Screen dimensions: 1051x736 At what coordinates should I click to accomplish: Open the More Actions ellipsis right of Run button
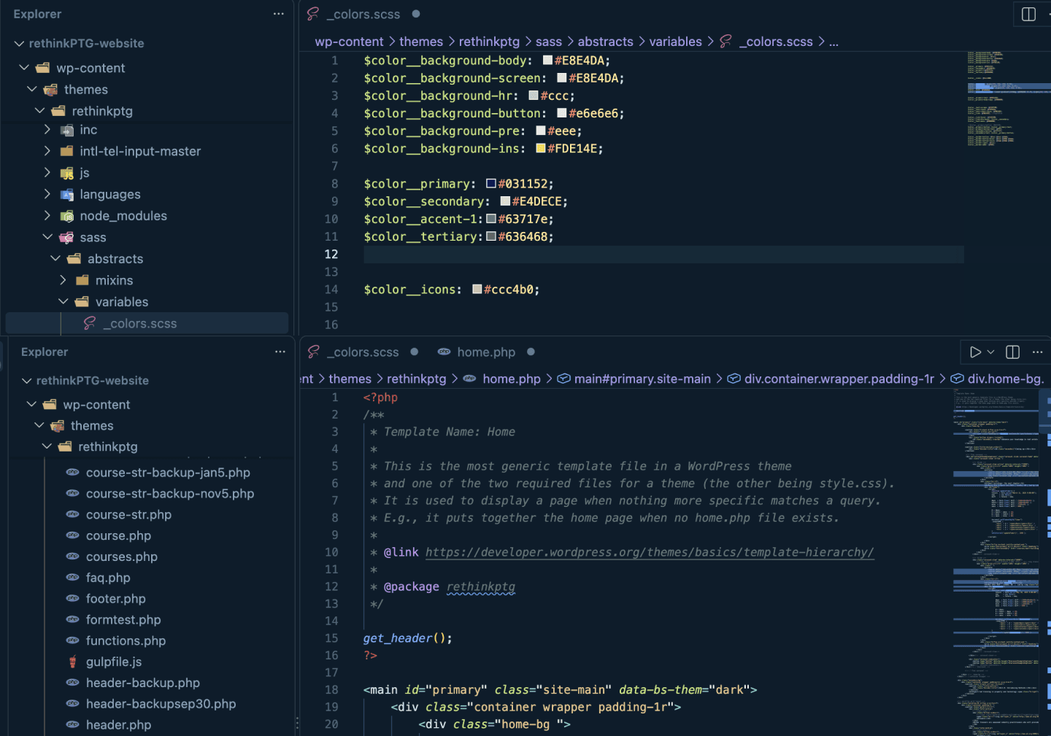(1037, 352)
